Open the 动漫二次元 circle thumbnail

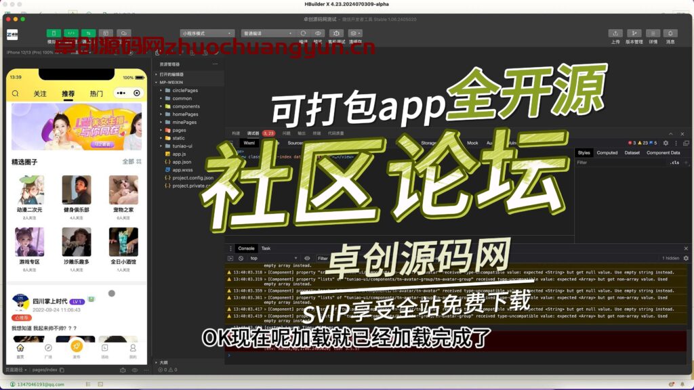[30, 190]
